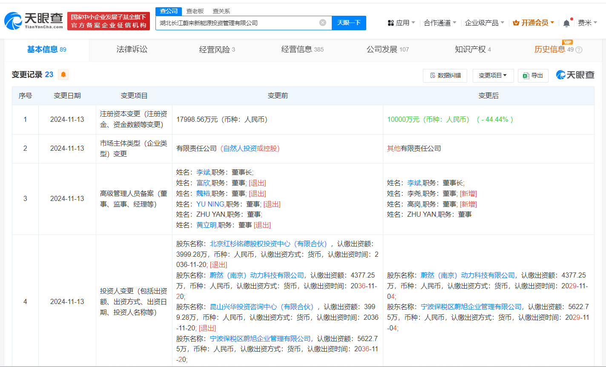
Task: Switch to the 法律诉讼 tab
Action: coord(132,49)
